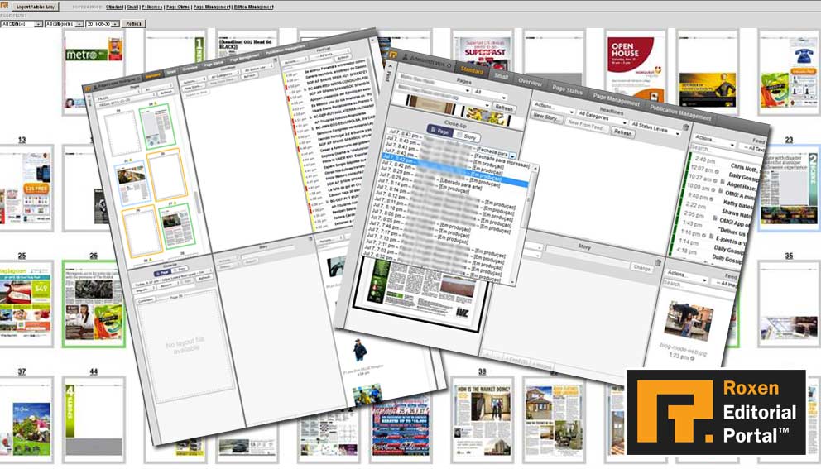
Task: Toggle the Close-Up view to Page in the Administrator window
Action: [x=439, y=132]
